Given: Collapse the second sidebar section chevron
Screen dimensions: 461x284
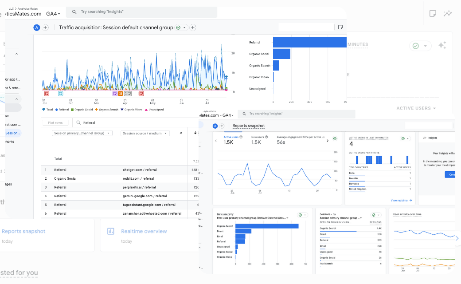Looking at the screenshot, I should [16, 99].
